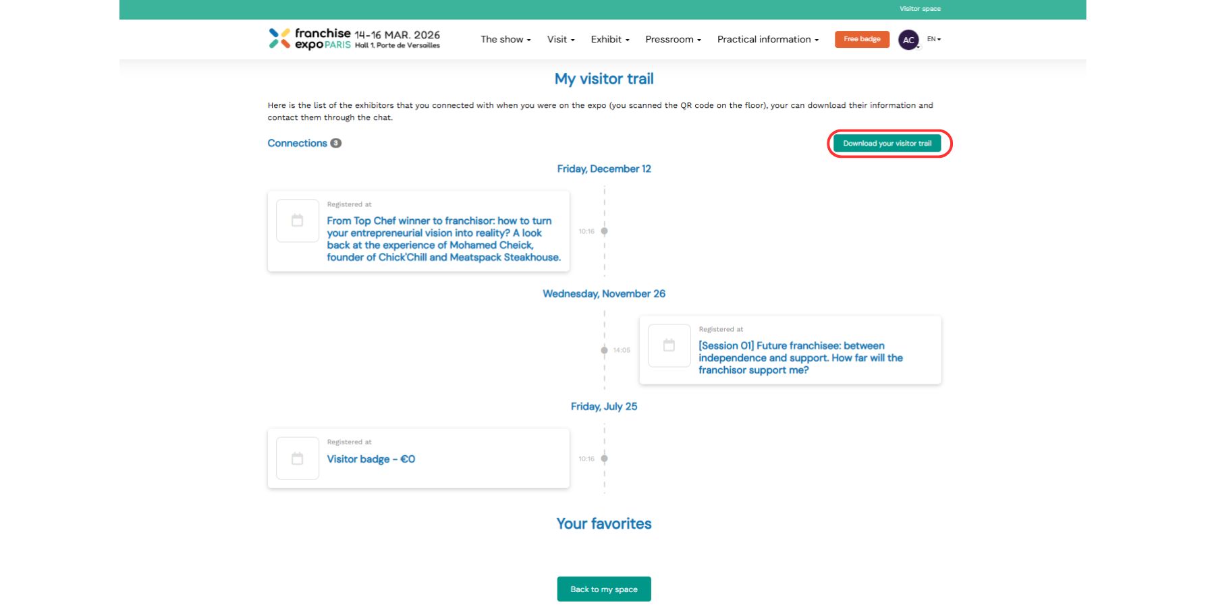Open the Pressroom menu
Screen dimensions: 1206x615
coord(673,39)
